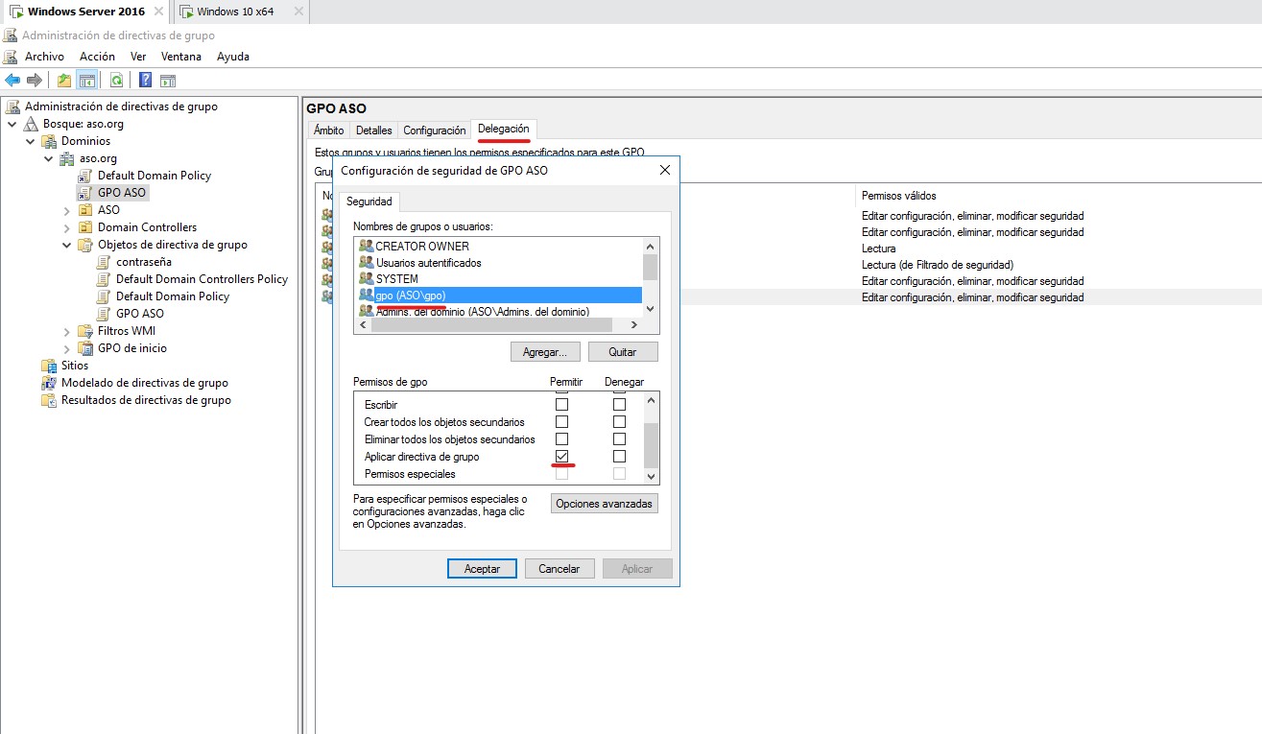The width and height of the screenshot is (1262, 734).
Task: Click the Back arrow toolbar icon
Action: [x=12, y=80]
